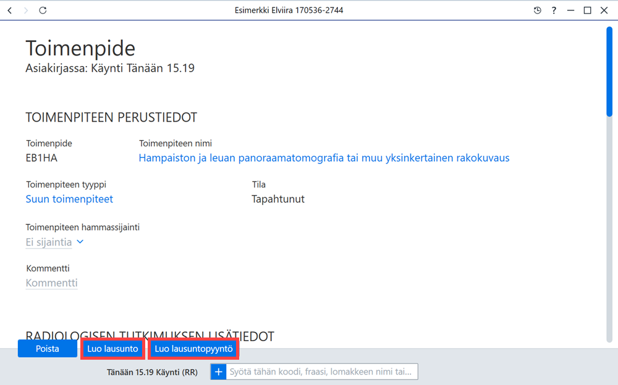618x385 pixels.
Task: Open the Suun toimenpiteet link
Action: [69, 199]
